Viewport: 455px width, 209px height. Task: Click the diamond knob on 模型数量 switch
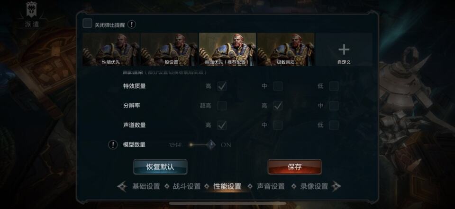pos(211,145)
